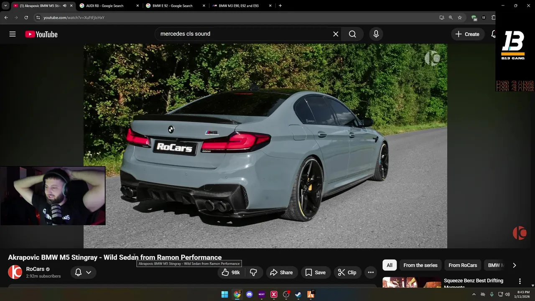Show more filter chips with right arrow
Image resolution: width=535 pixels, height=301 pixels.
(514, 265)
